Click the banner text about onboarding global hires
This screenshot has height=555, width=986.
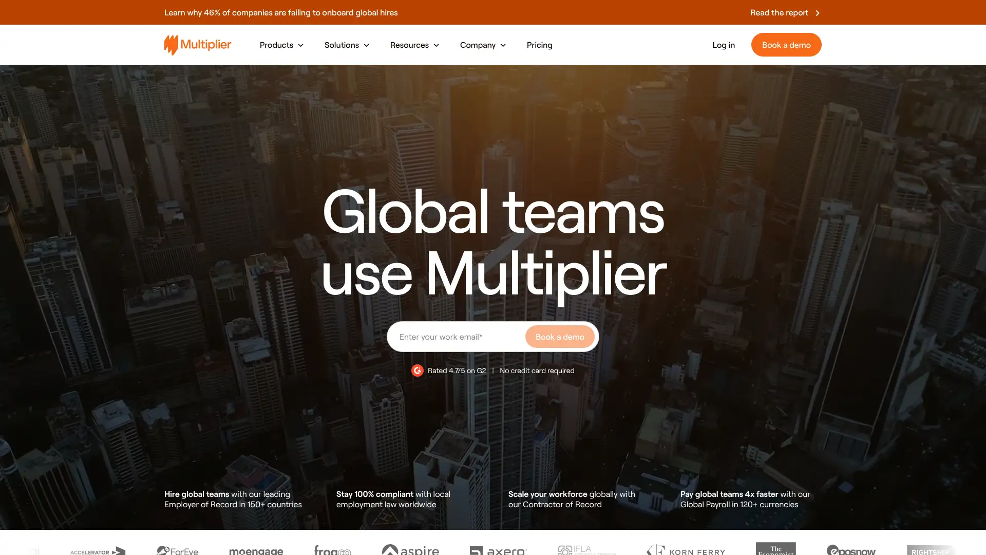pos(281,12)
